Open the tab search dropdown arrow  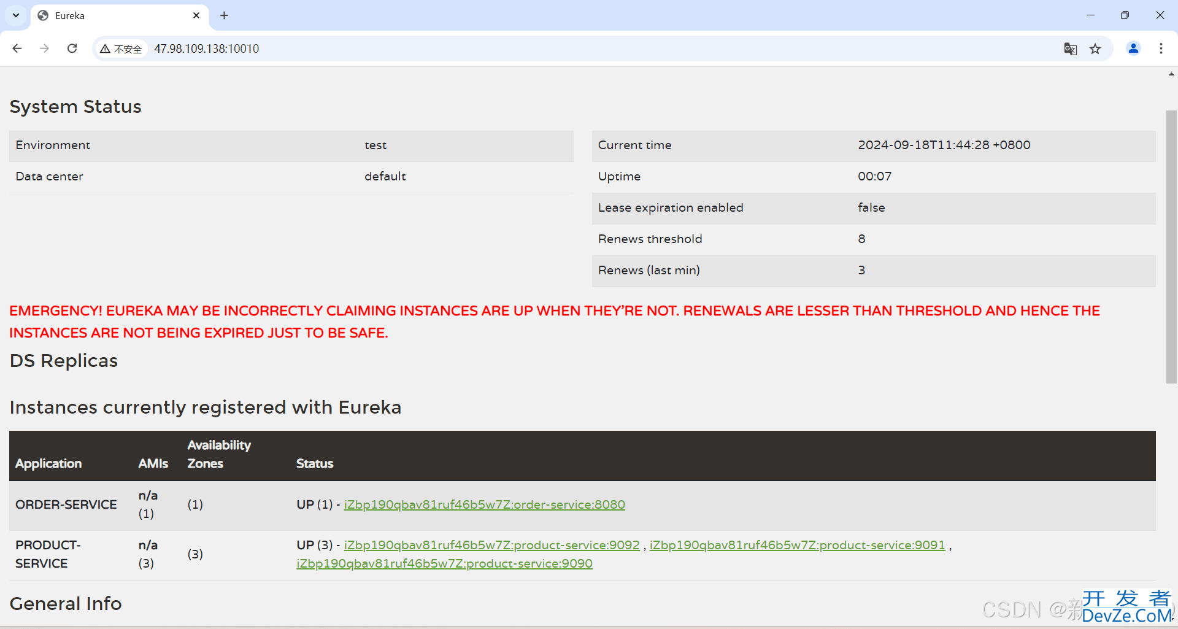[x=16, y=15]
